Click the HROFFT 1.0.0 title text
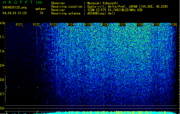180x114 pixels. (22, 2)
